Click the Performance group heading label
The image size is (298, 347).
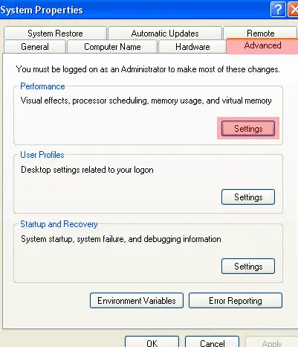(x=42, y=86)
